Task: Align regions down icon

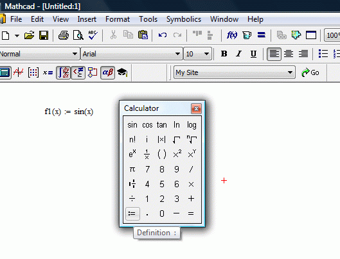Action: tap(210, 35)
